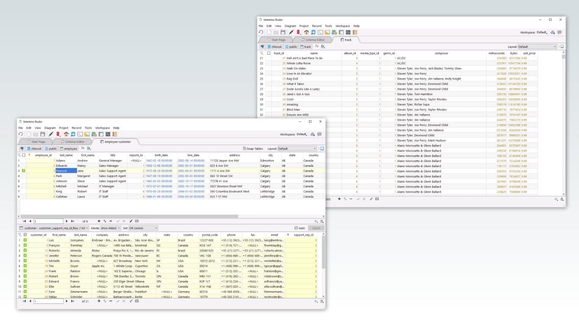This screenshot has height=325, width=579.
Task: Click the add record plus icon
Action: pyautogui.click(x=99, y=221)
